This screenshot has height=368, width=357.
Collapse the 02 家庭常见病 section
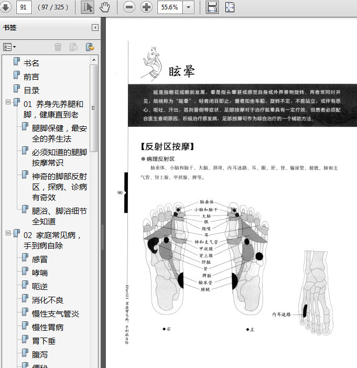8,233
